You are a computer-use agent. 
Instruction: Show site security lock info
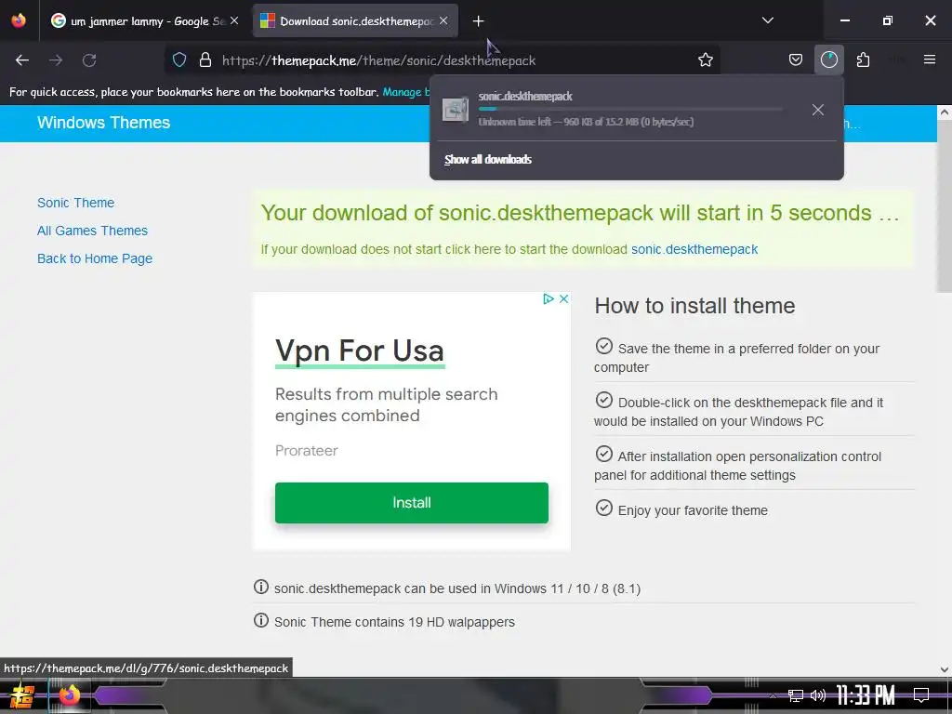205,60
